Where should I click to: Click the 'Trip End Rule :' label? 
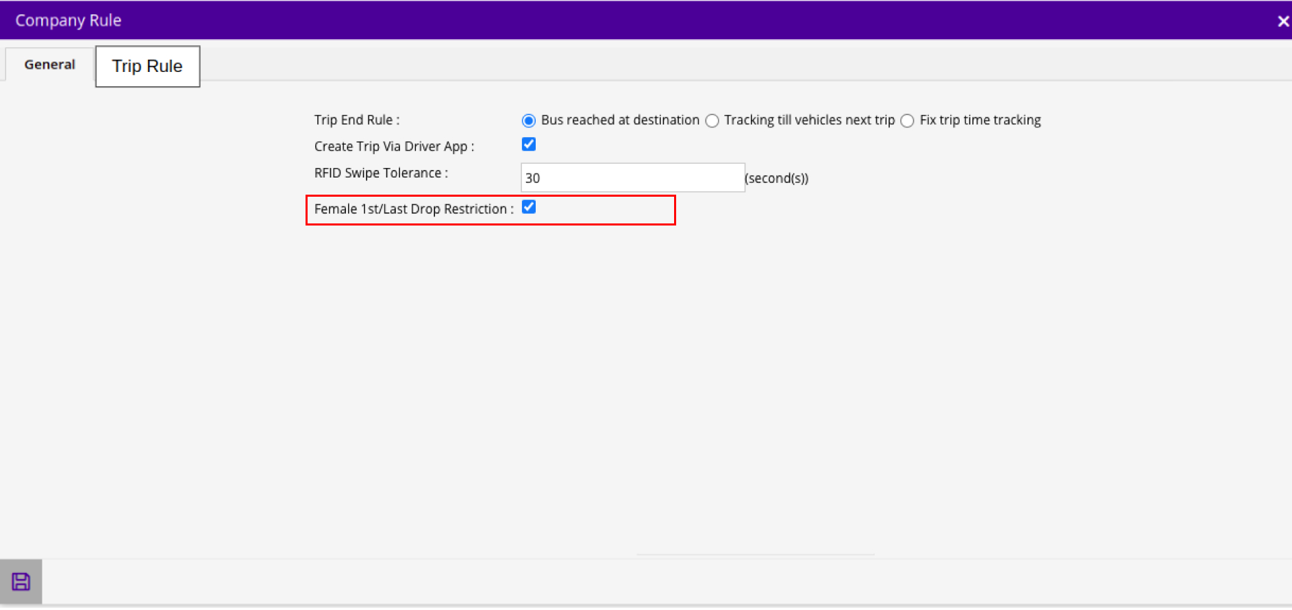(x=356, y=120)
